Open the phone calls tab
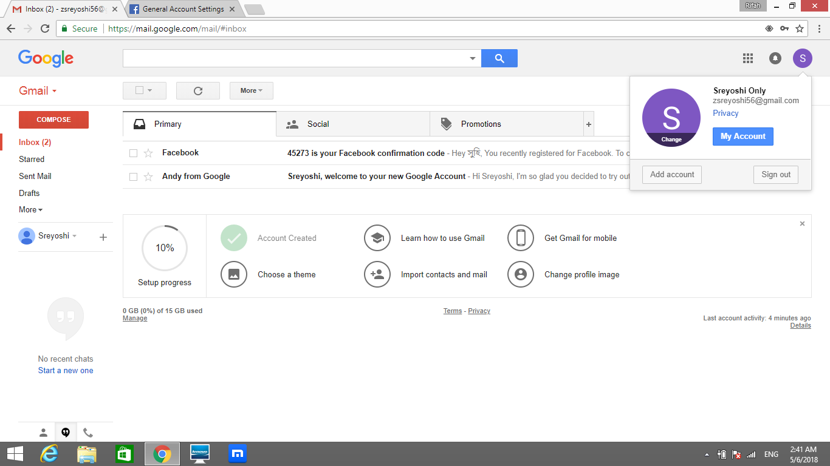Screen dimensions: 830x466 click(88, 433)
